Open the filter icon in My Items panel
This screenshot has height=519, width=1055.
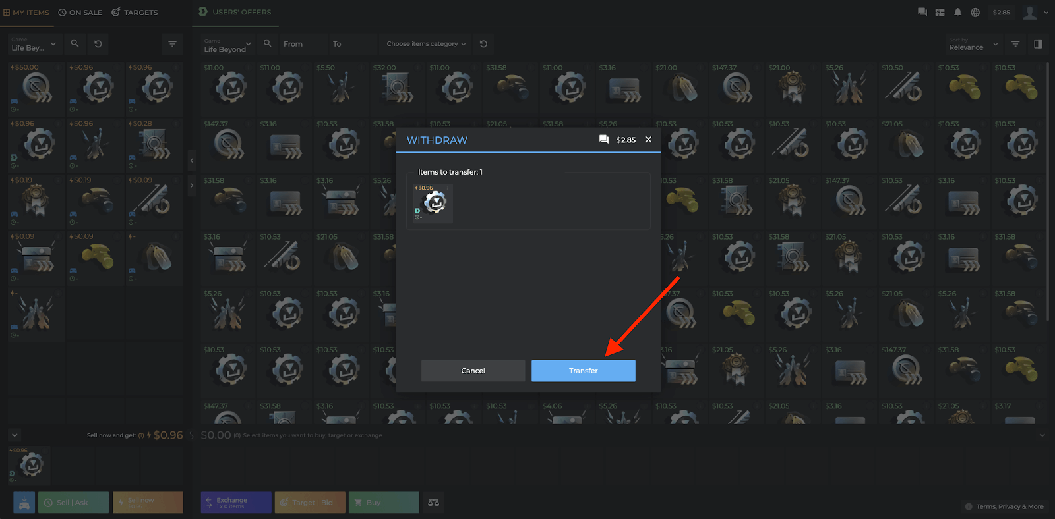(x=172, y=44)
